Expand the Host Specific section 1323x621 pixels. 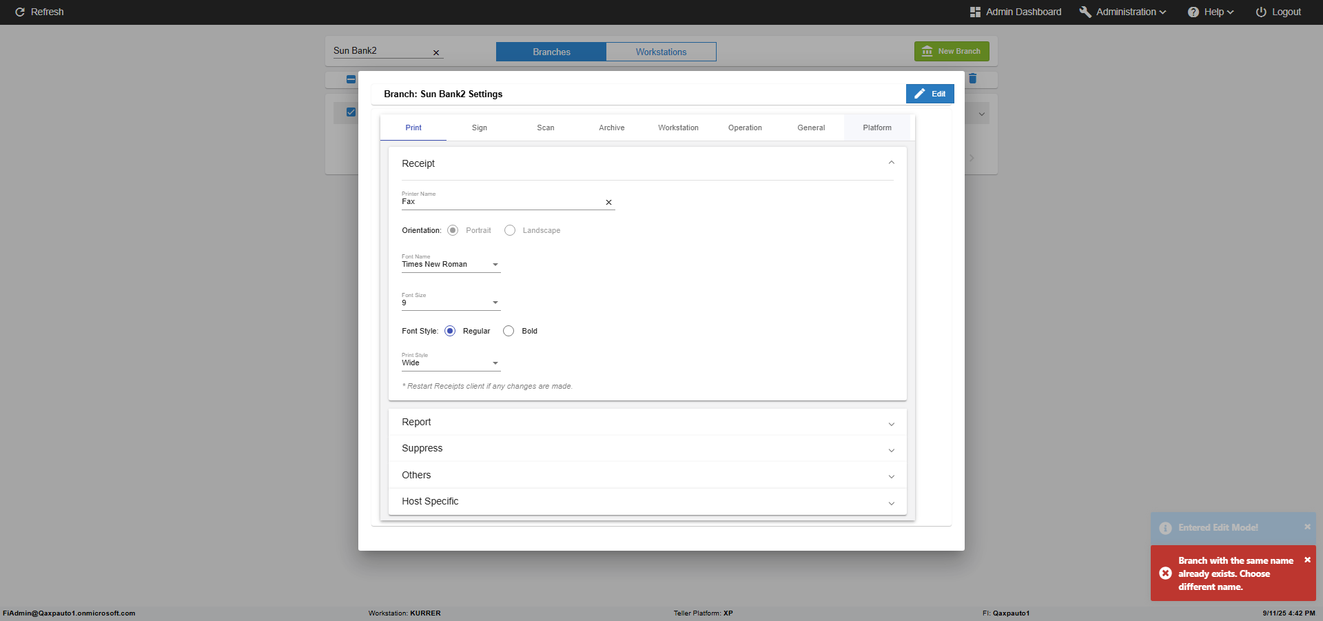point(648,502)
